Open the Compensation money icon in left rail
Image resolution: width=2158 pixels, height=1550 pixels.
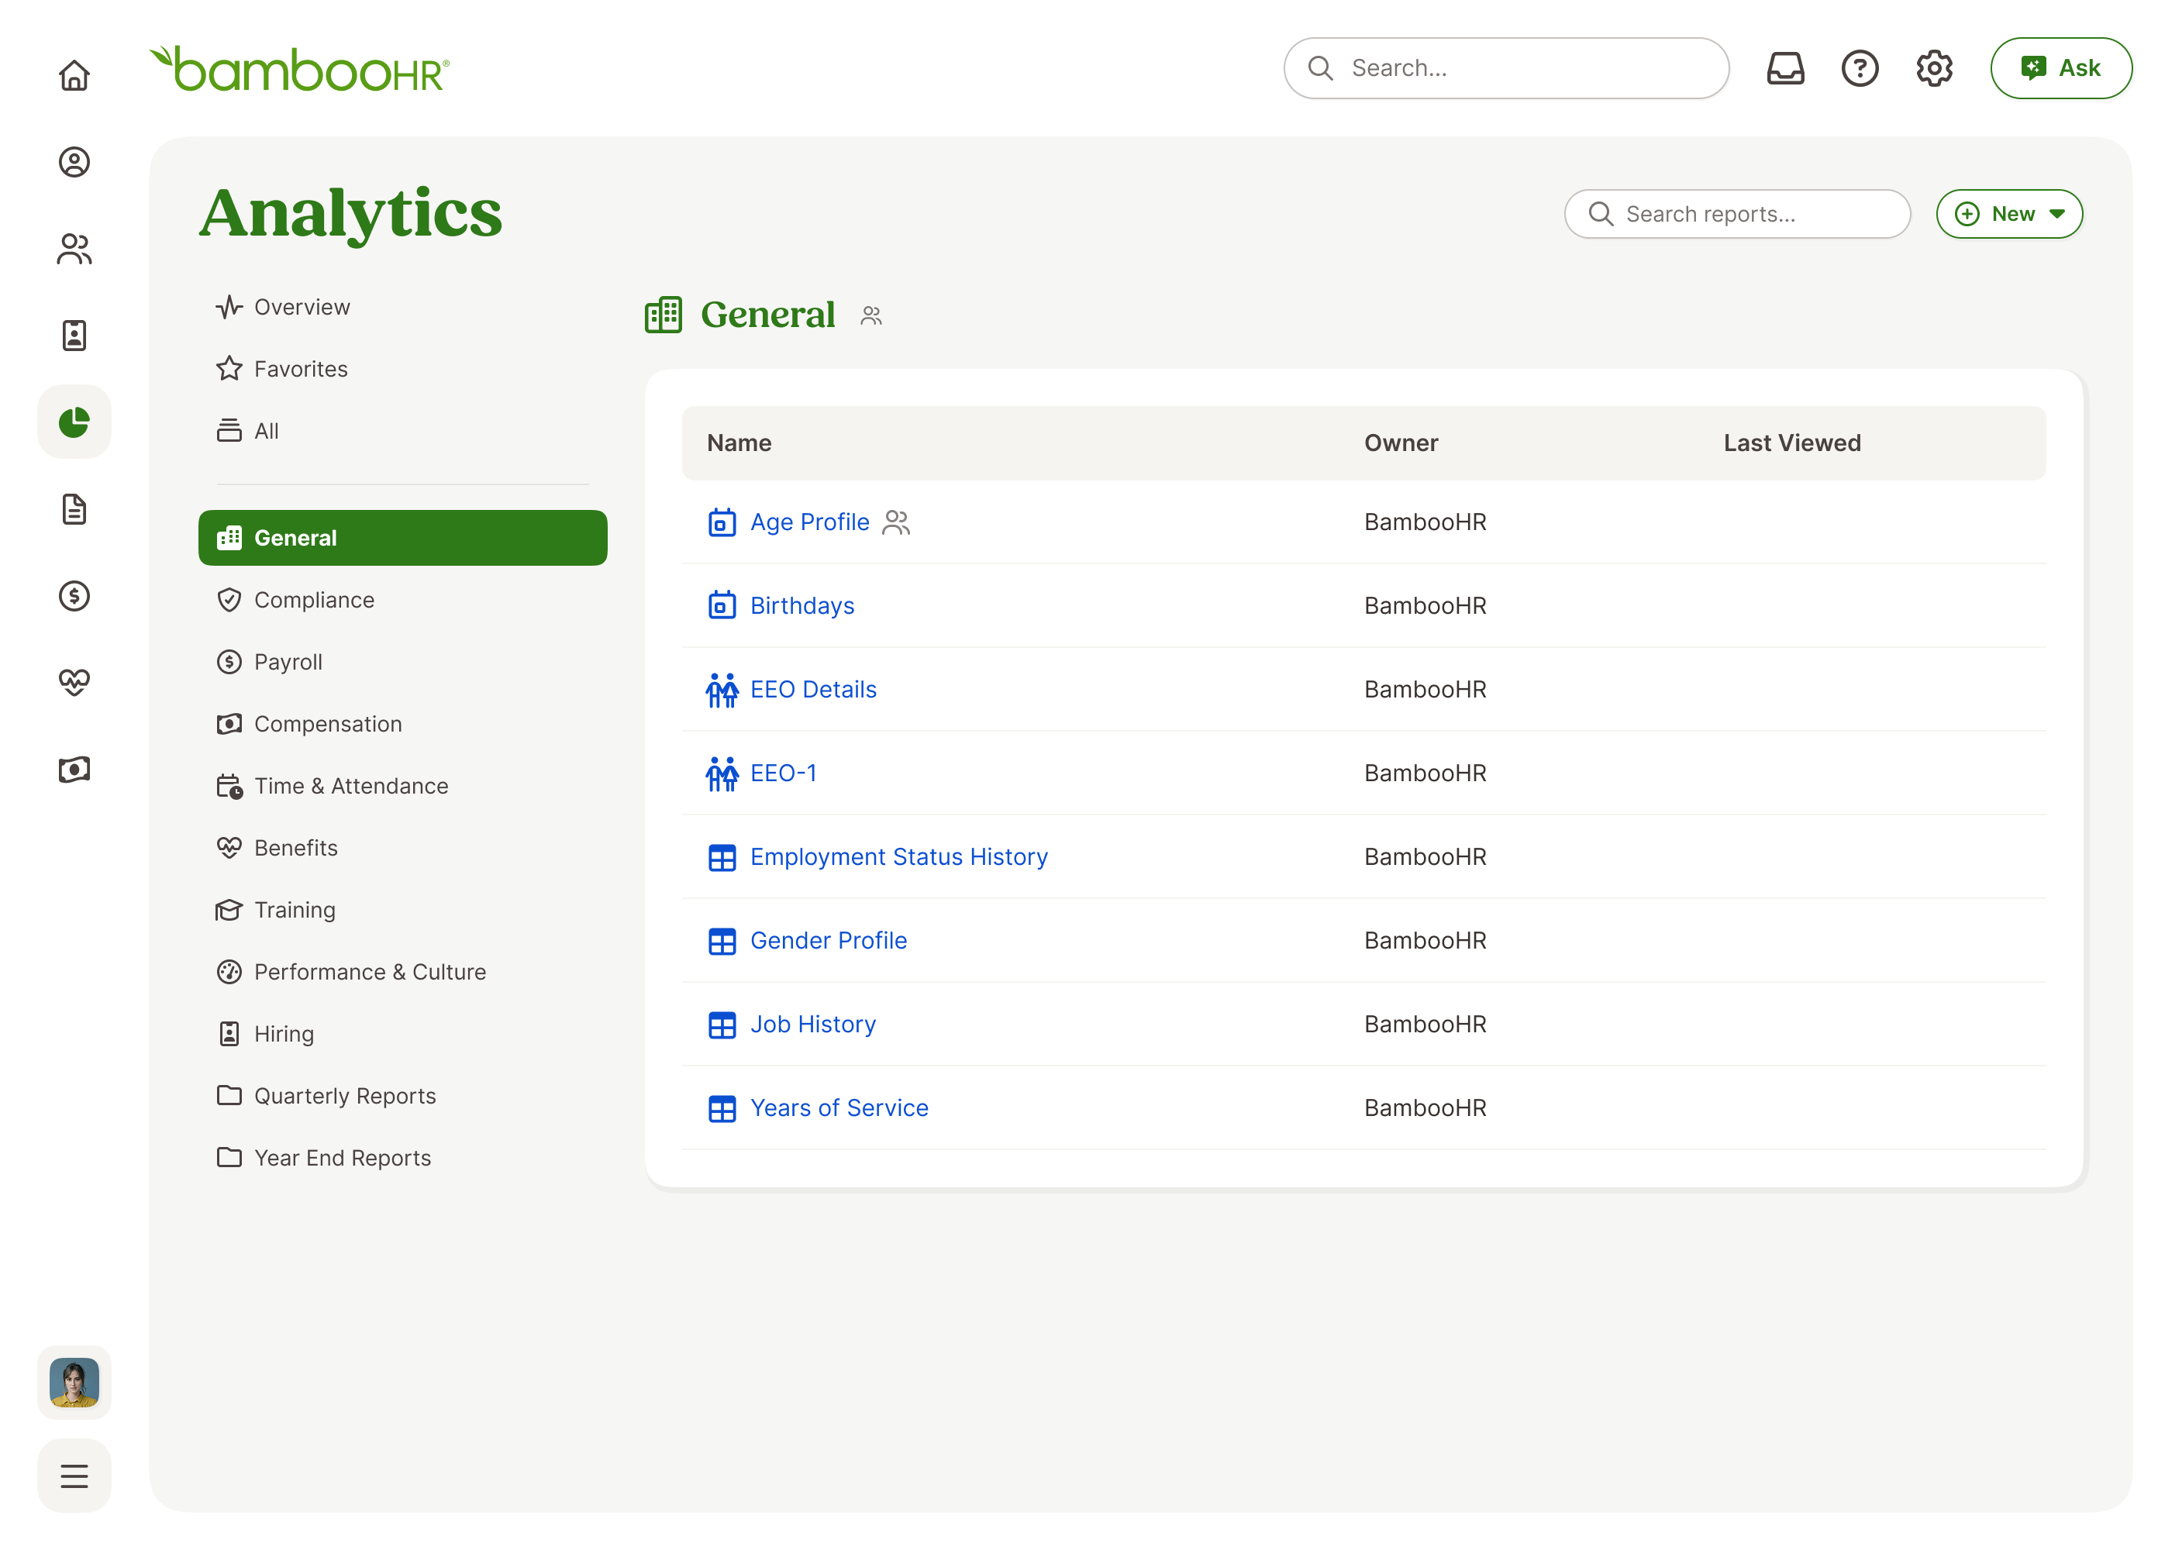point(74,769)
